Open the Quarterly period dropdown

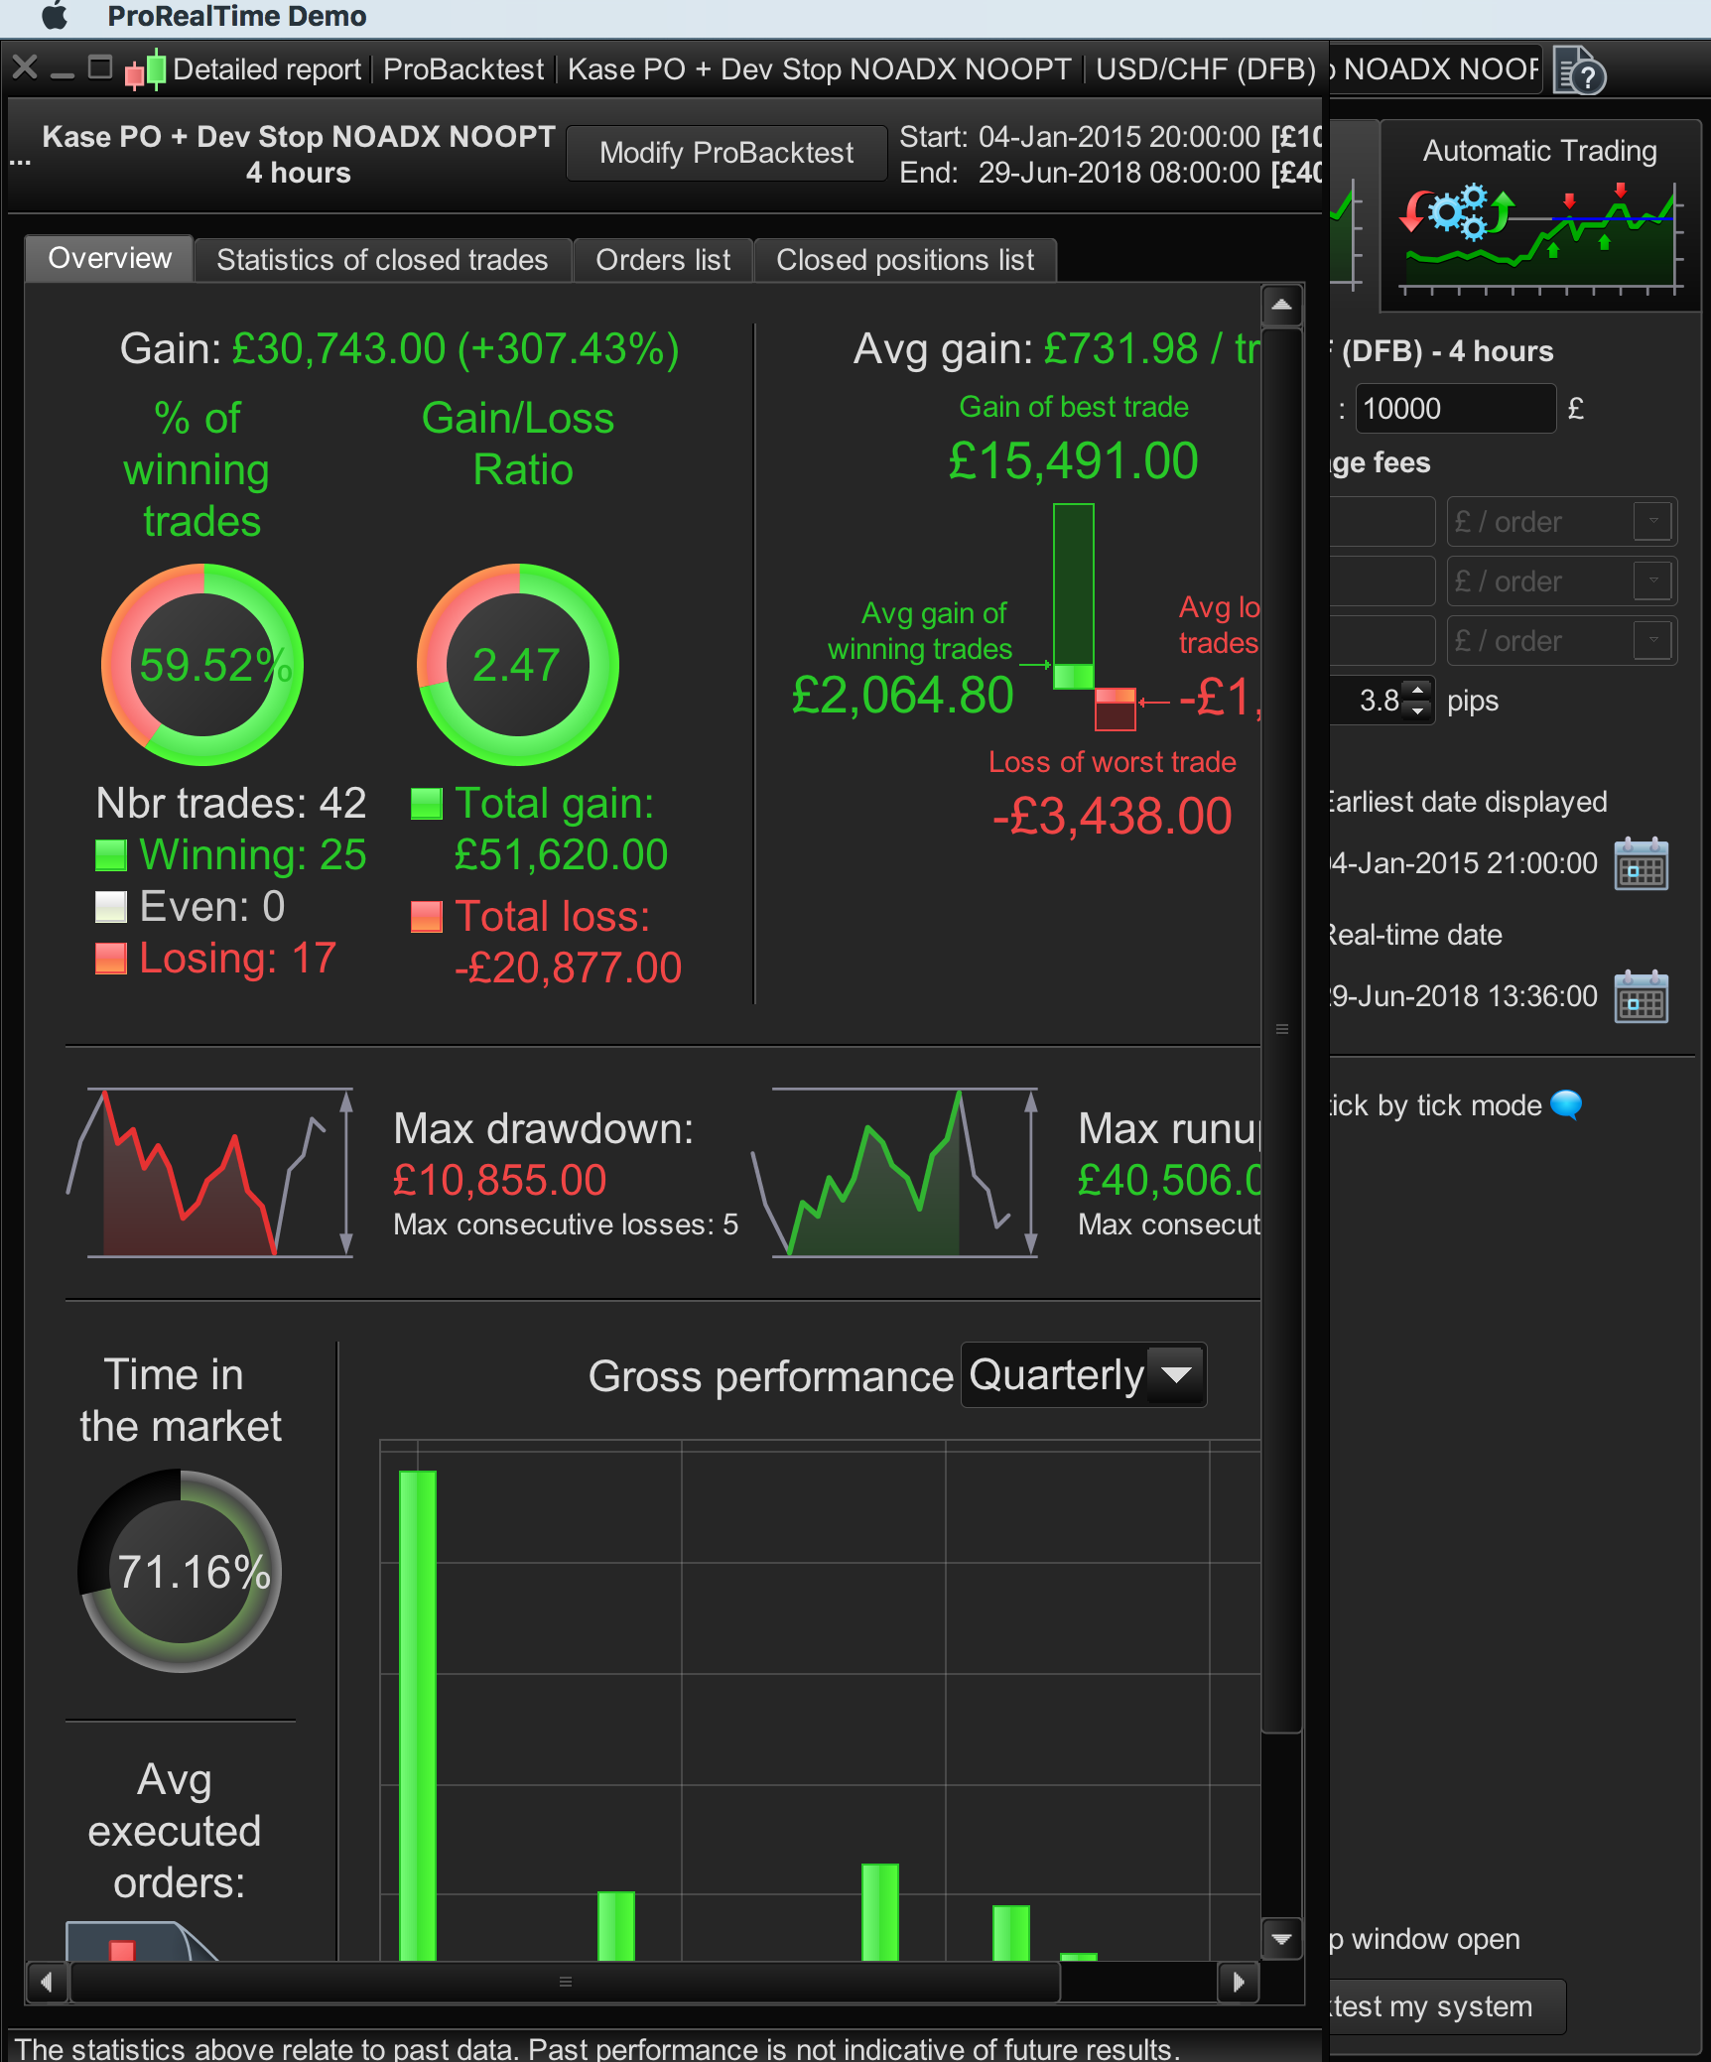1084,1375
